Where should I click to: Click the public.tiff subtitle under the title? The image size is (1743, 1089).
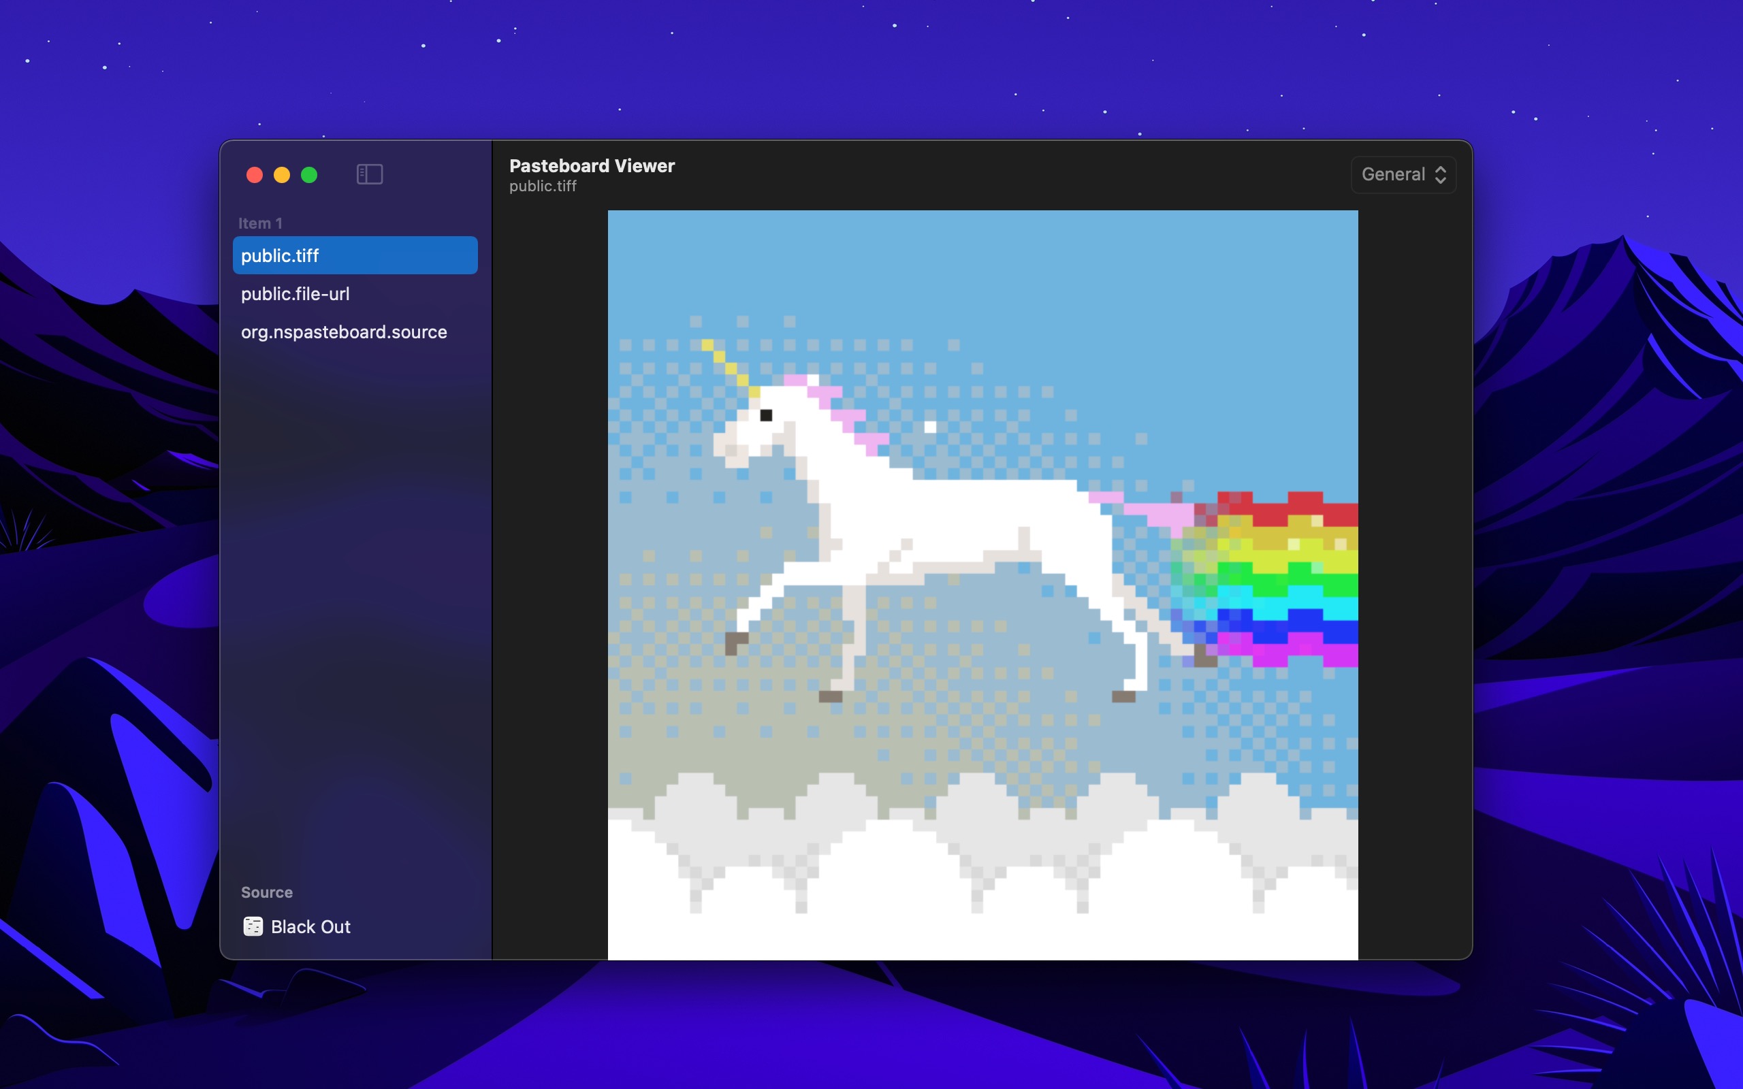click(x=543, y=186)
